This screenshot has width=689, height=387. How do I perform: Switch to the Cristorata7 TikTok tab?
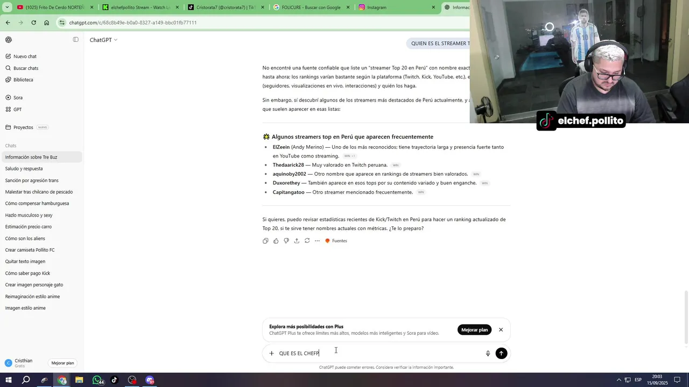pos(225,8)
